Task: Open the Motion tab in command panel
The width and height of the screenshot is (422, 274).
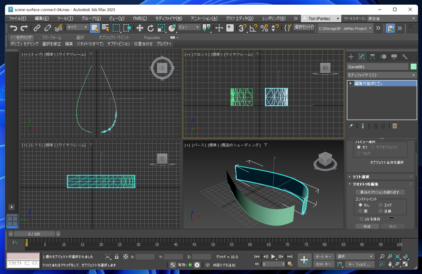Action: (383, 56)
